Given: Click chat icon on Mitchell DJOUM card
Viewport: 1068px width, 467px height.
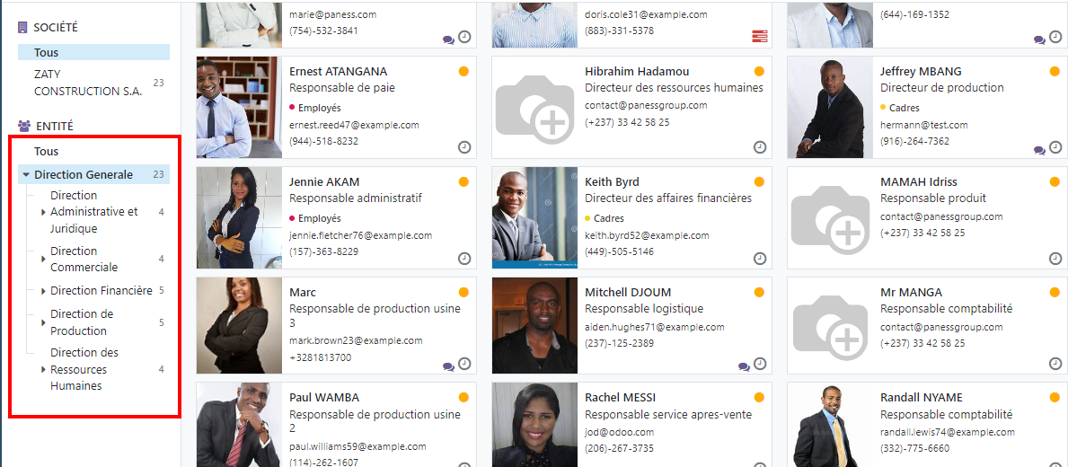Looking at the screenshot, I should 744,367.
